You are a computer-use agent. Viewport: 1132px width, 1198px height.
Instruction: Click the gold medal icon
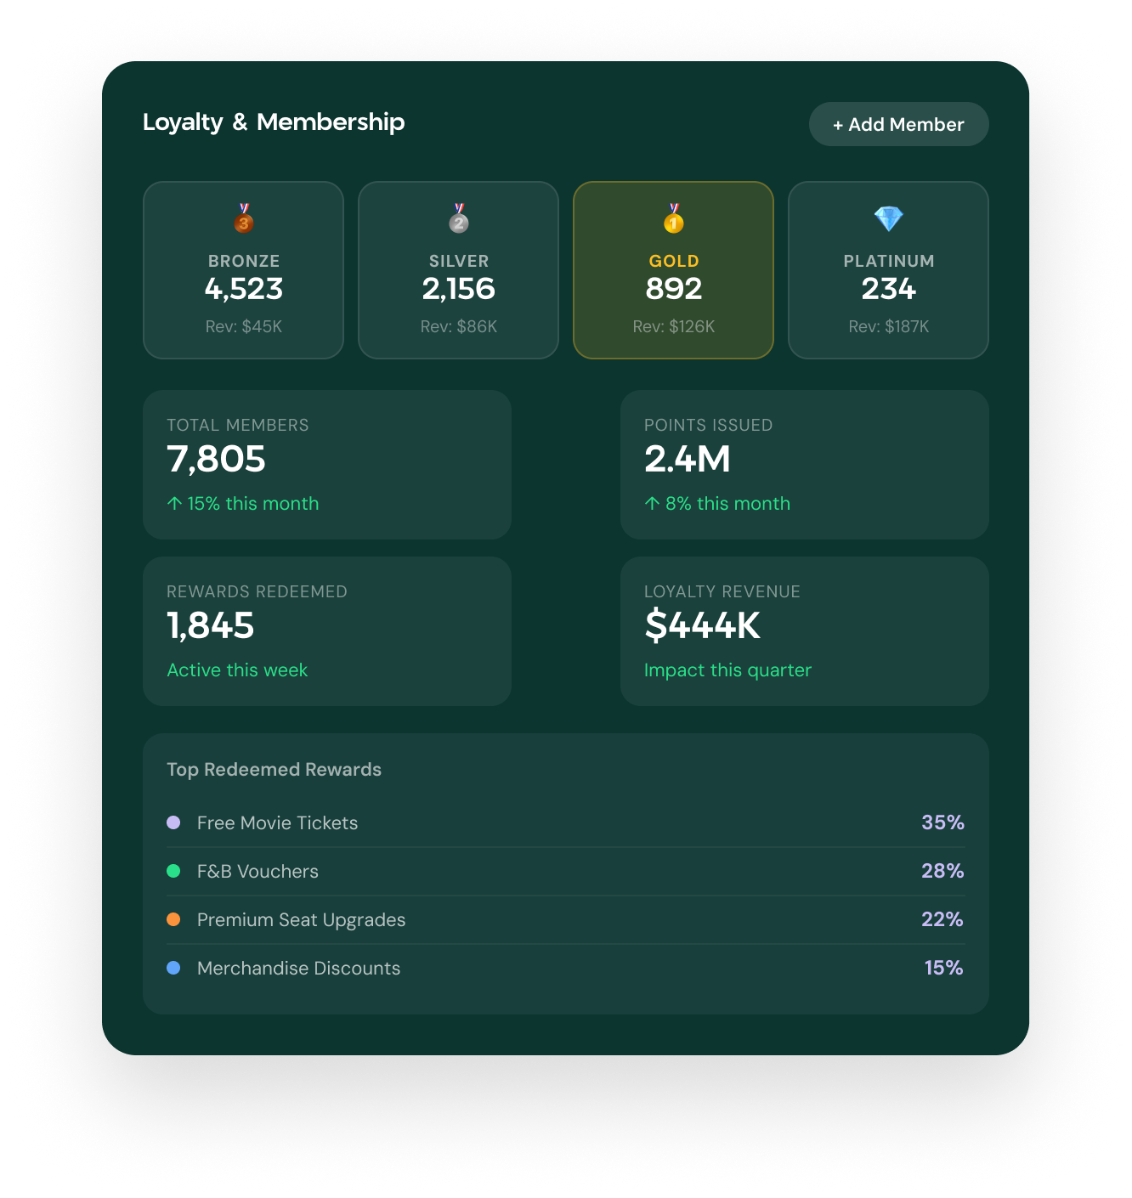coord(674,219)
